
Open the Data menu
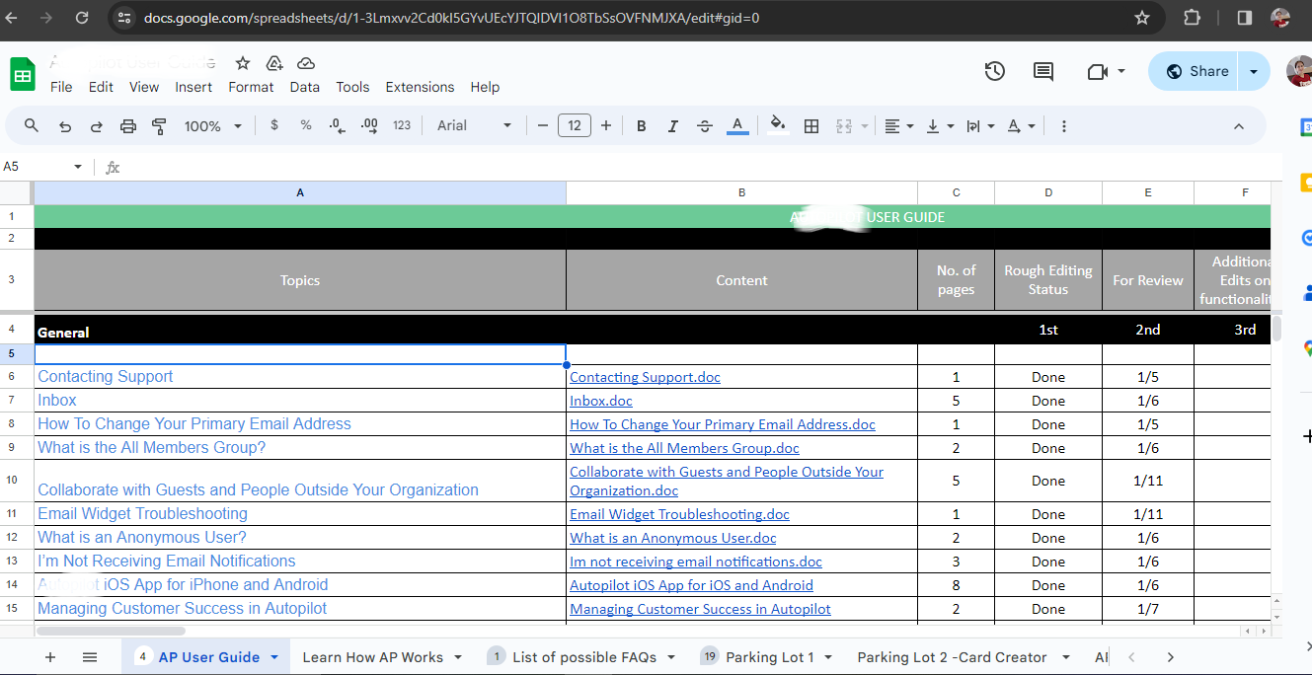305,87
